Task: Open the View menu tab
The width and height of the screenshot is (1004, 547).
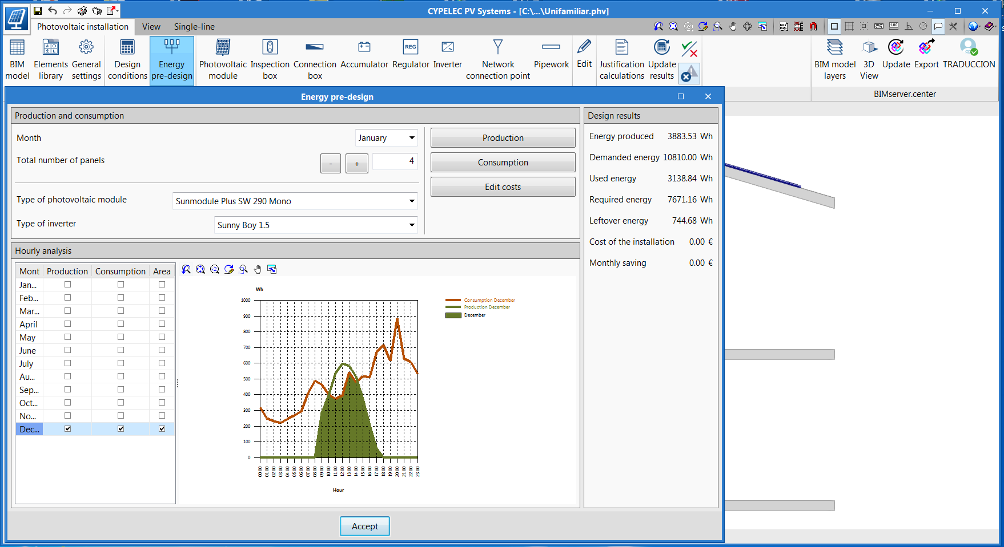Action: click(151, 26)
